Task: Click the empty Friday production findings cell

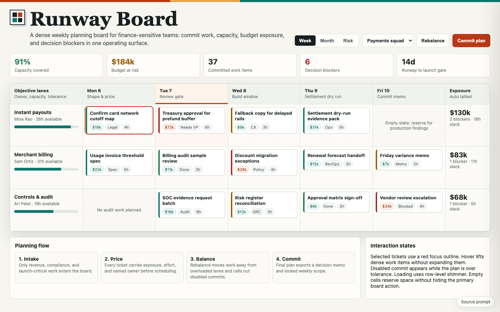Action: point(409,125)
